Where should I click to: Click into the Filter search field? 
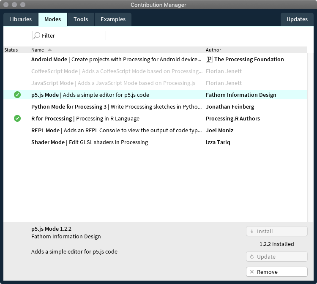(69, 35)
